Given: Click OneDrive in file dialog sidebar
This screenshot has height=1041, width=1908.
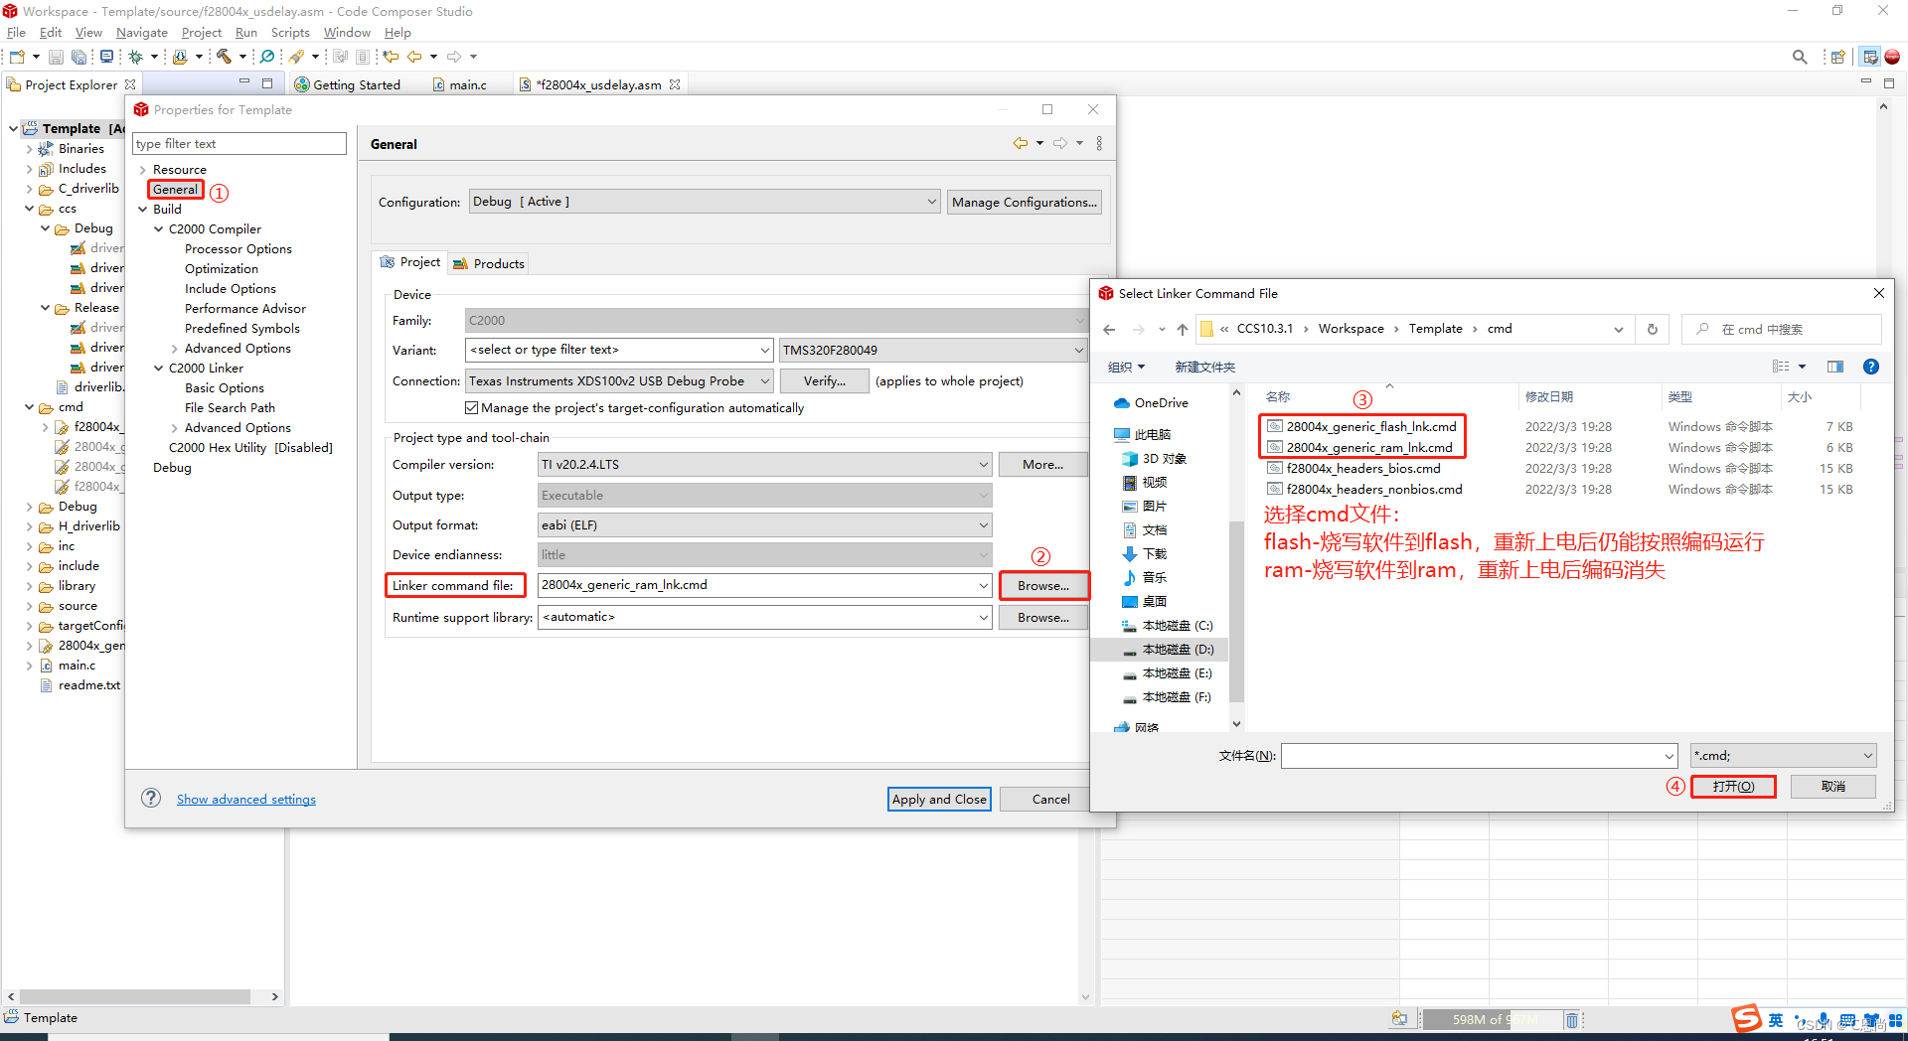Looking at the screenshot, I should [1161, 402].
